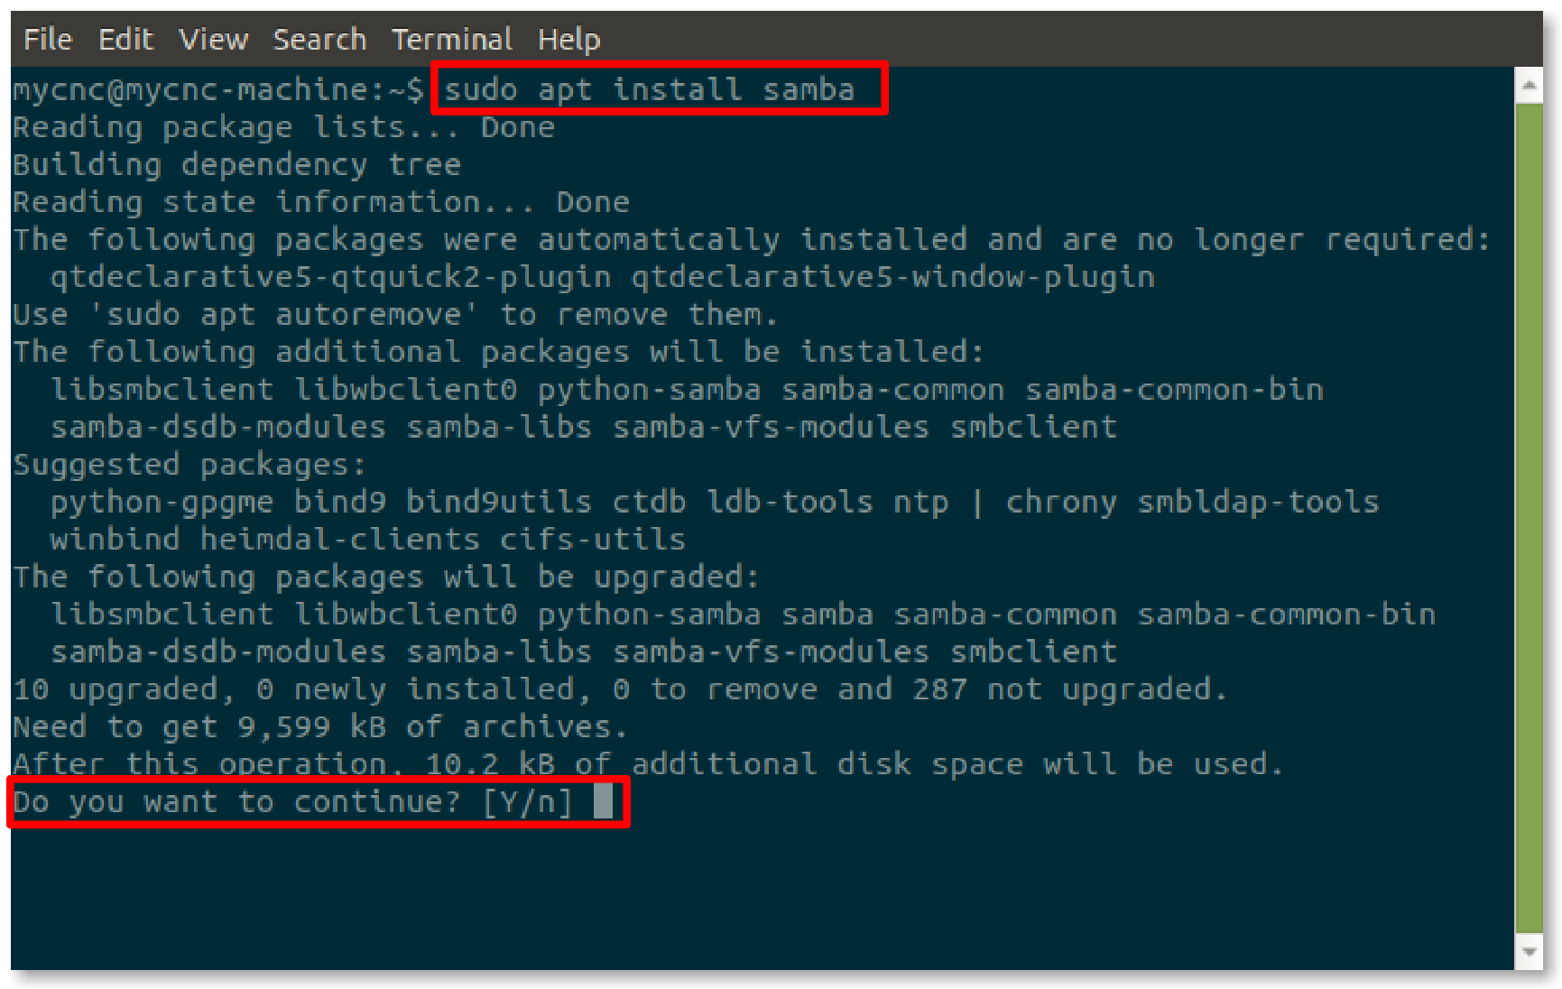The height and width of the screenshot is (989, 1562).
Task: Click the 'Need to get 9,599 kB' line
Action: [x=319, y=726]
